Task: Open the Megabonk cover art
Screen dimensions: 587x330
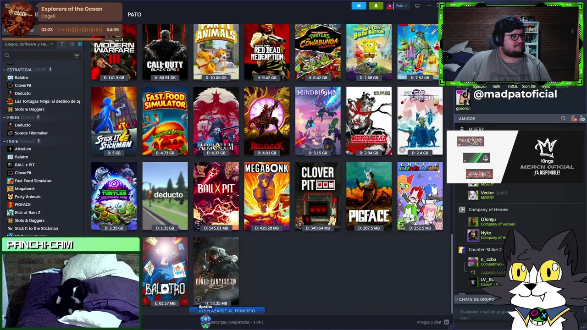Action: [x=267, y=196]
